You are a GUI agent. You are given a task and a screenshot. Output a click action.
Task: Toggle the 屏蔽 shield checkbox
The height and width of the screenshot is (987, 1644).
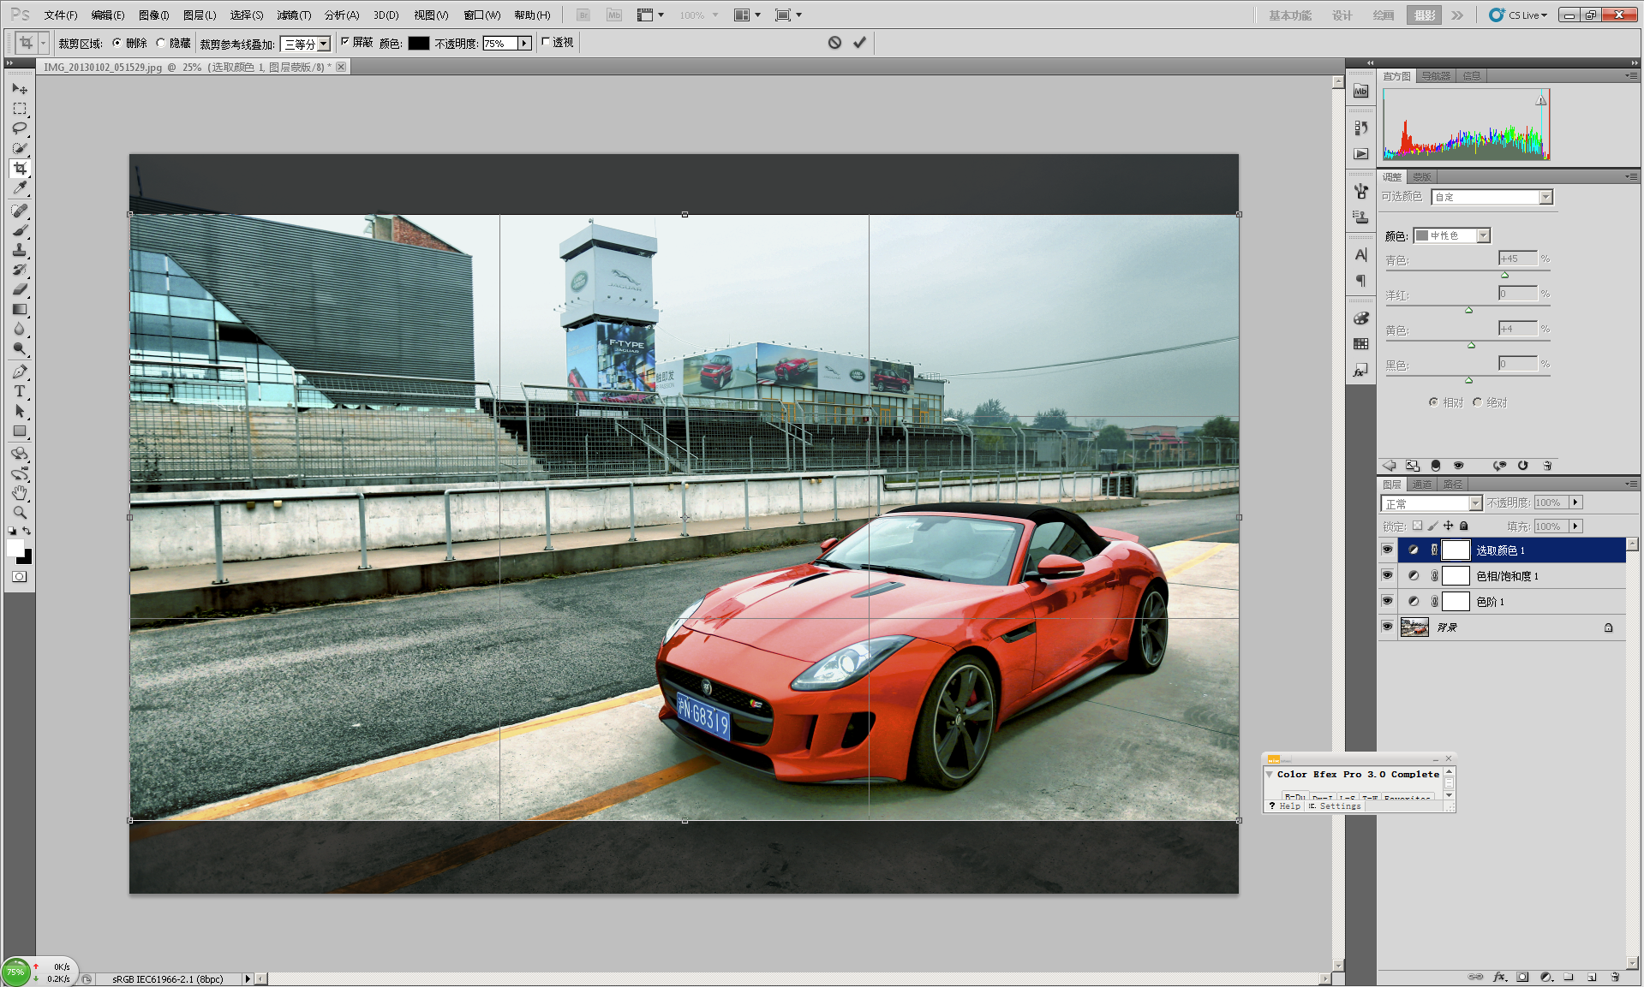pyautogui.click(x=345, y=42)
